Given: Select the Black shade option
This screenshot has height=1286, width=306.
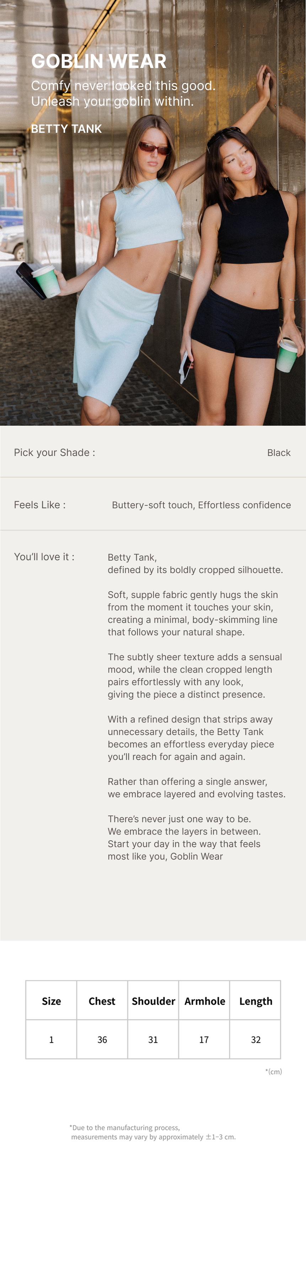Looking at the screenshot, I should pos(279,453).
